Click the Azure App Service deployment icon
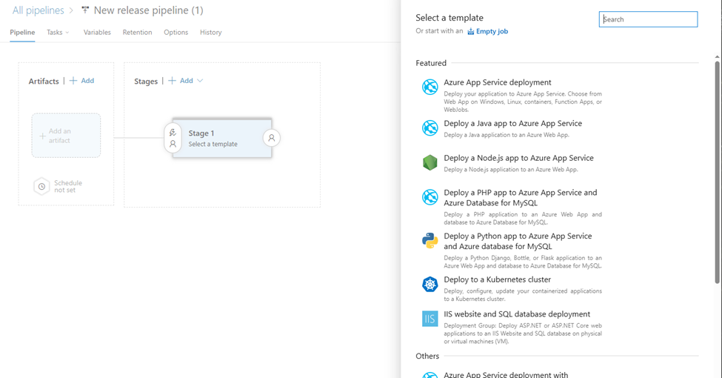This screenshot has height=378, width=722. (x=429, y=87)
